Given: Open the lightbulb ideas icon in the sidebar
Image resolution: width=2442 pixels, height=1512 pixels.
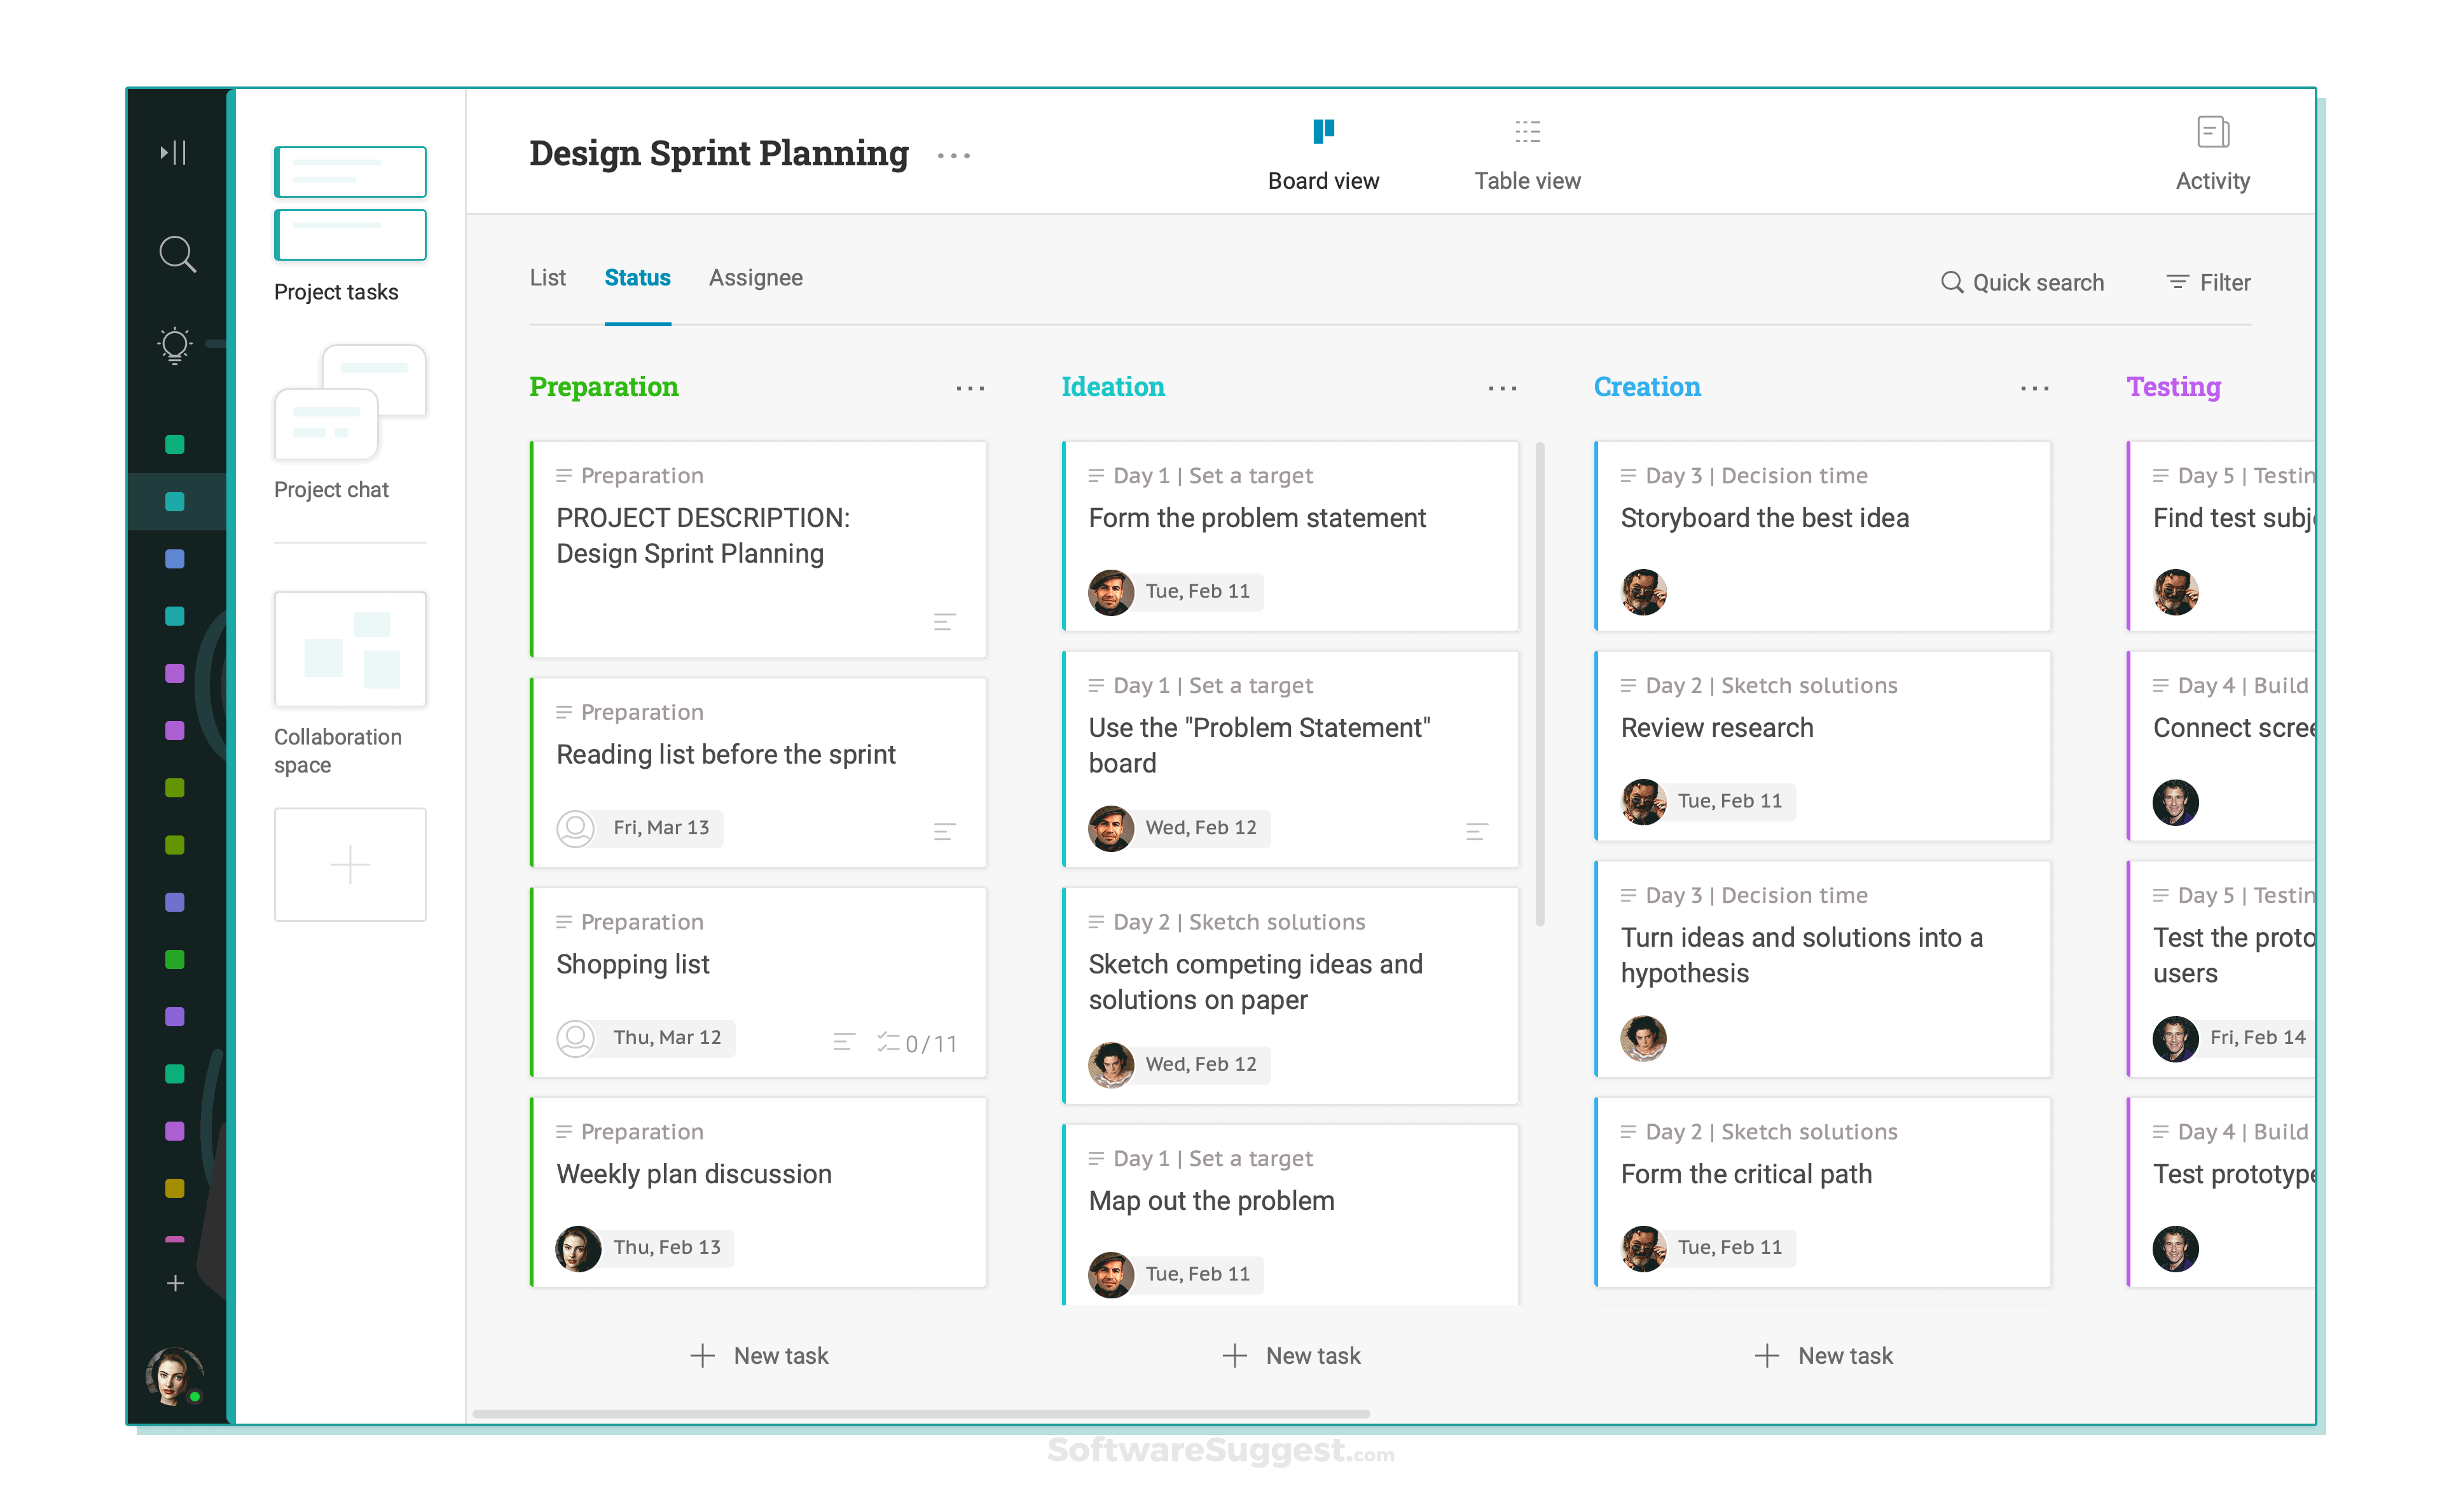Looking at the screenshot, I should pos(174,345).
